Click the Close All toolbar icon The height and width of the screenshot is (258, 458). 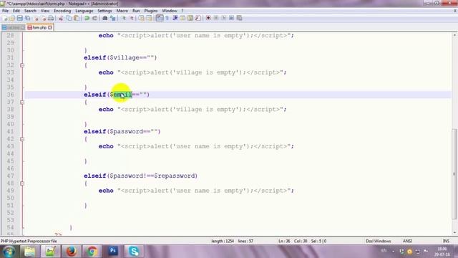click(44, 18)
